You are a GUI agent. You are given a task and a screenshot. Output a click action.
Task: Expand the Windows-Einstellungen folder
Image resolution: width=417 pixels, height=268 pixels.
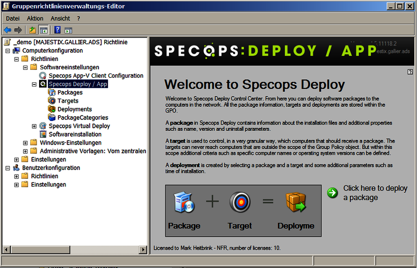pos(25,143)
